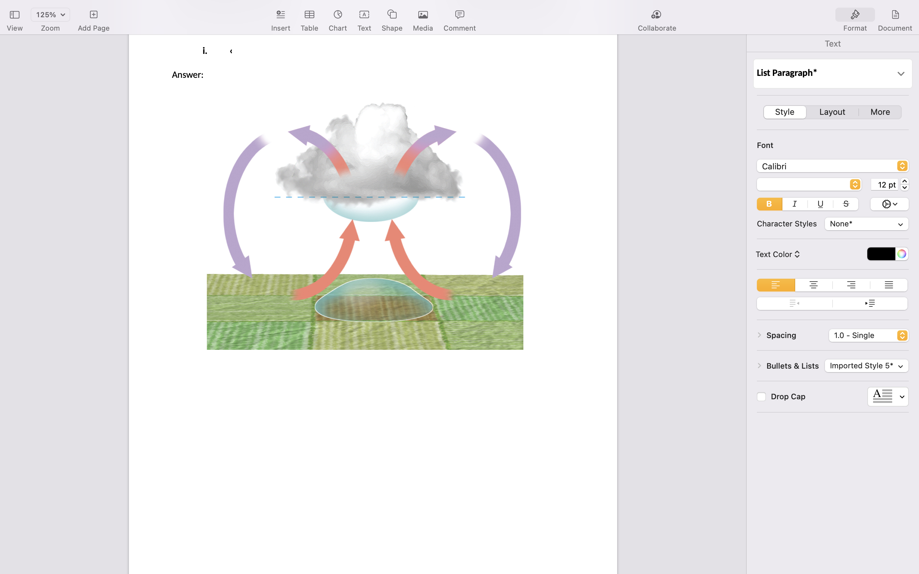Expand the Bullets & Lists section

pyautogui.click(x=759, y=366)
